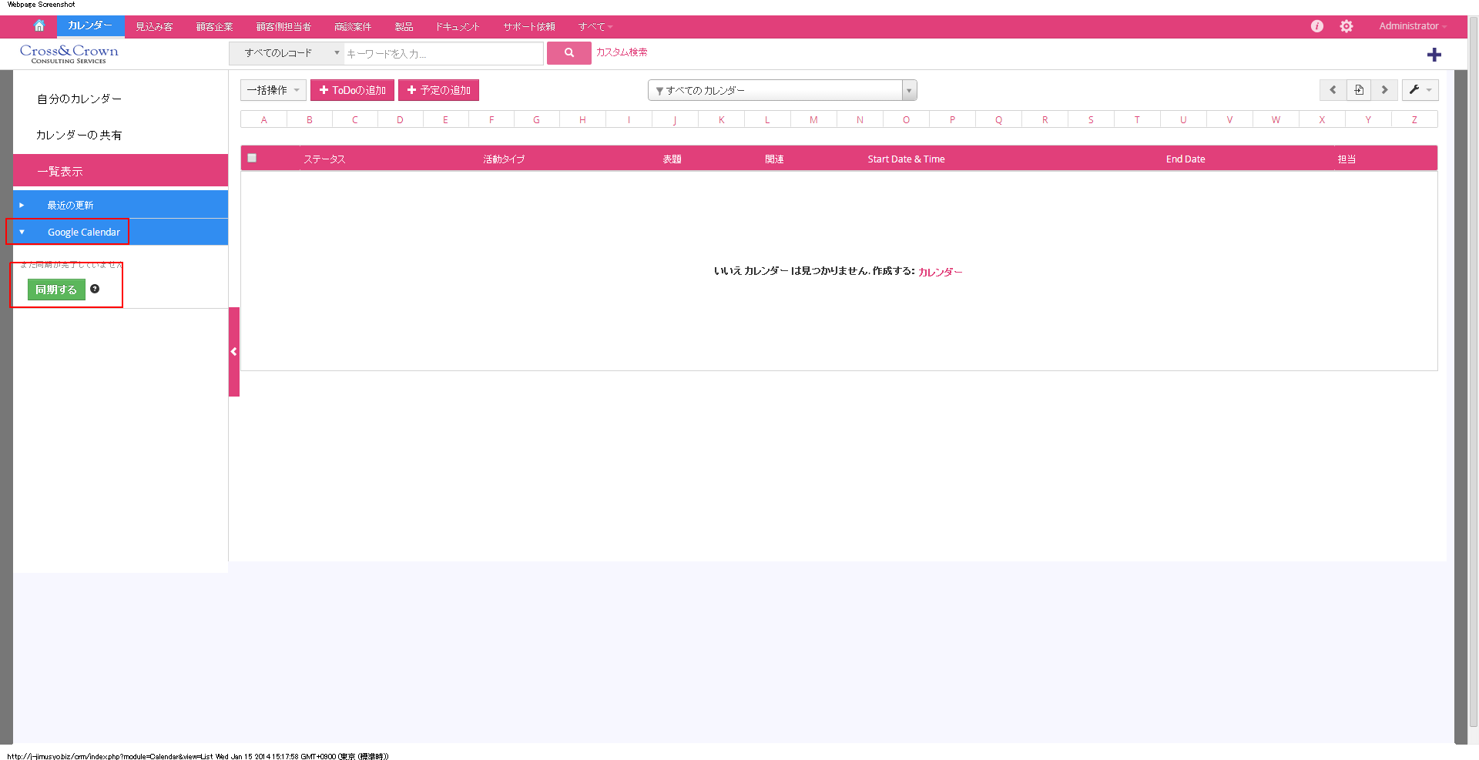The height and width of the screenshot is (760, 1479).
Task: Open the 商談案件 menu item
Action: coord(353,27)
